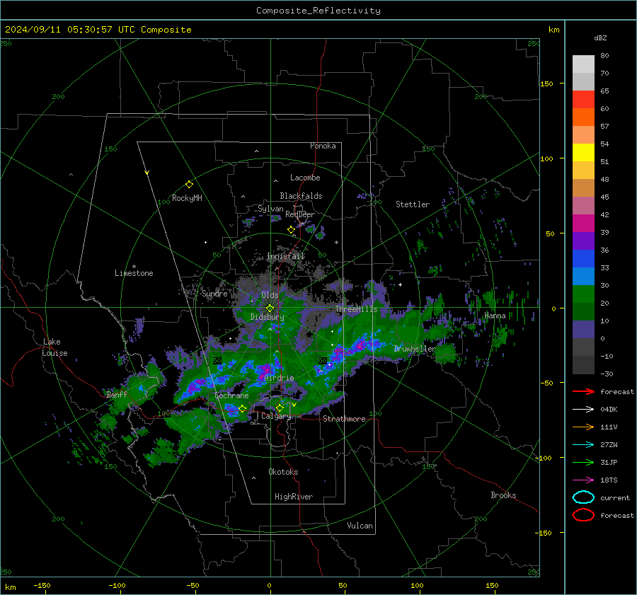Click the Ponoka city label
The width and height of the screenshot is (637, 595).
pyautogui.click(x=323, y=146)
